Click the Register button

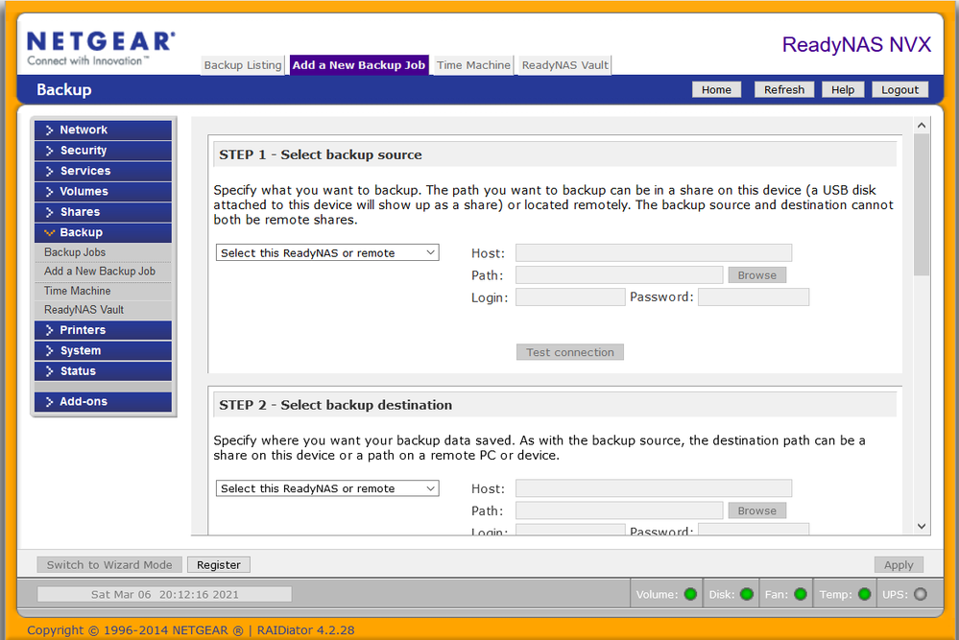218,565
